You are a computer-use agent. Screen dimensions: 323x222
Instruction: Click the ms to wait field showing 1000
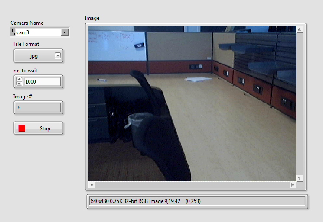42,82
